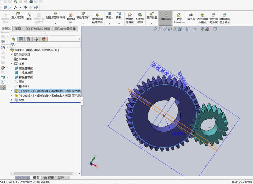Open the DimXpertManager crosshair tab
The width and height of the screenshot is (253, 184).
click(x=36, y=39)
